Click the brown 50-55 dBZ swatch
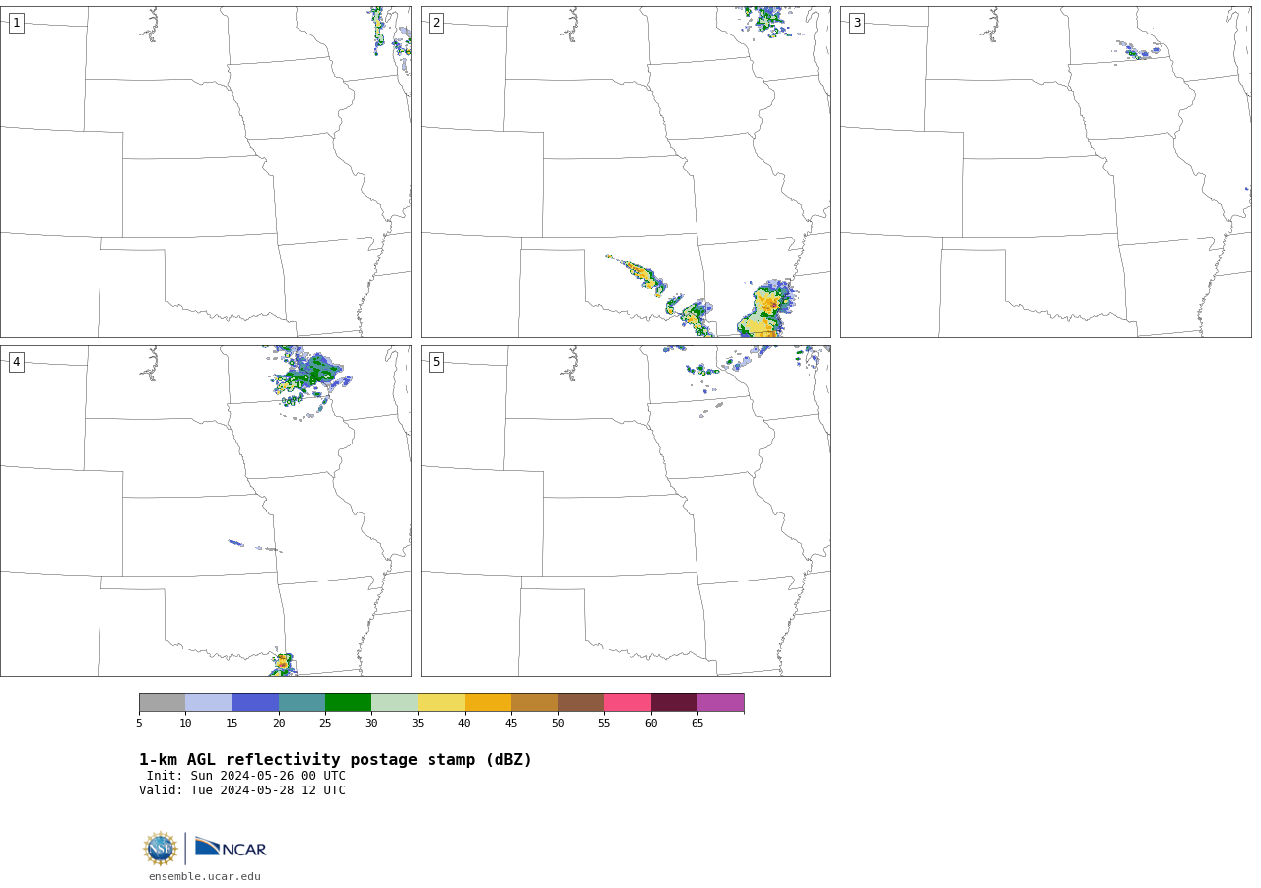The width and height of the screenshot is (1261, 888). [580, 703]
